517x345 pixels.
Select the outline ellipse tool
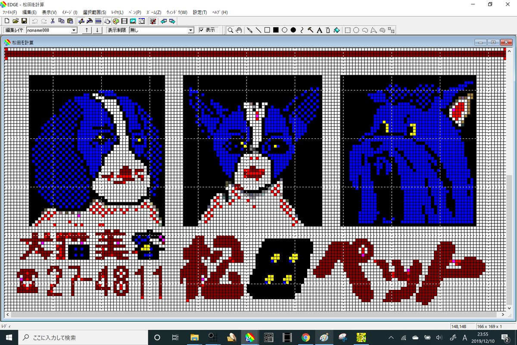[284, 30]
